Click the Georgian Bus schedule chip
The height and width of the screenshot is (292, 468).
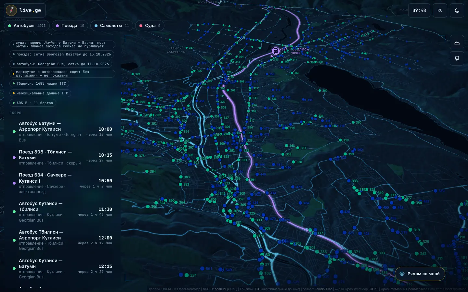point(61,64)
